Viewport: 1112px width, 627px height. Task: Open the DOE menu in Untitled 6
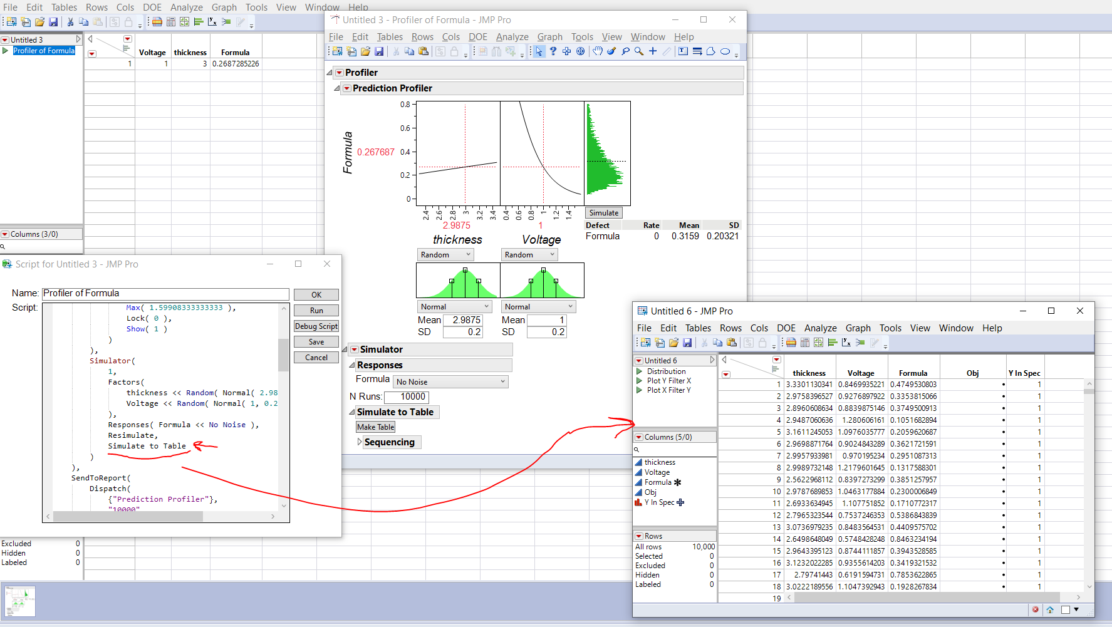coord(786,328)
